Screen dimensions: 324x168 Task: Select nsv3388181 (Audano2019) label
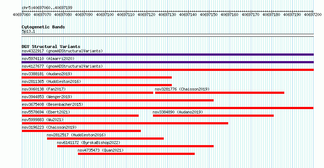47,74
